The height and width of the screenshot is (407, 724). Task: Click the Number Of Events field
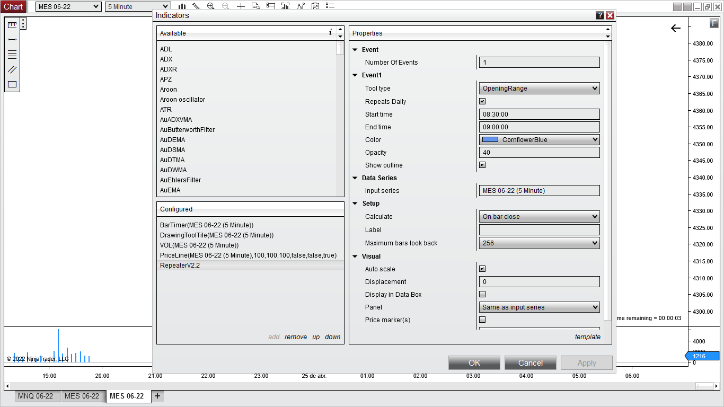(540, 63)
